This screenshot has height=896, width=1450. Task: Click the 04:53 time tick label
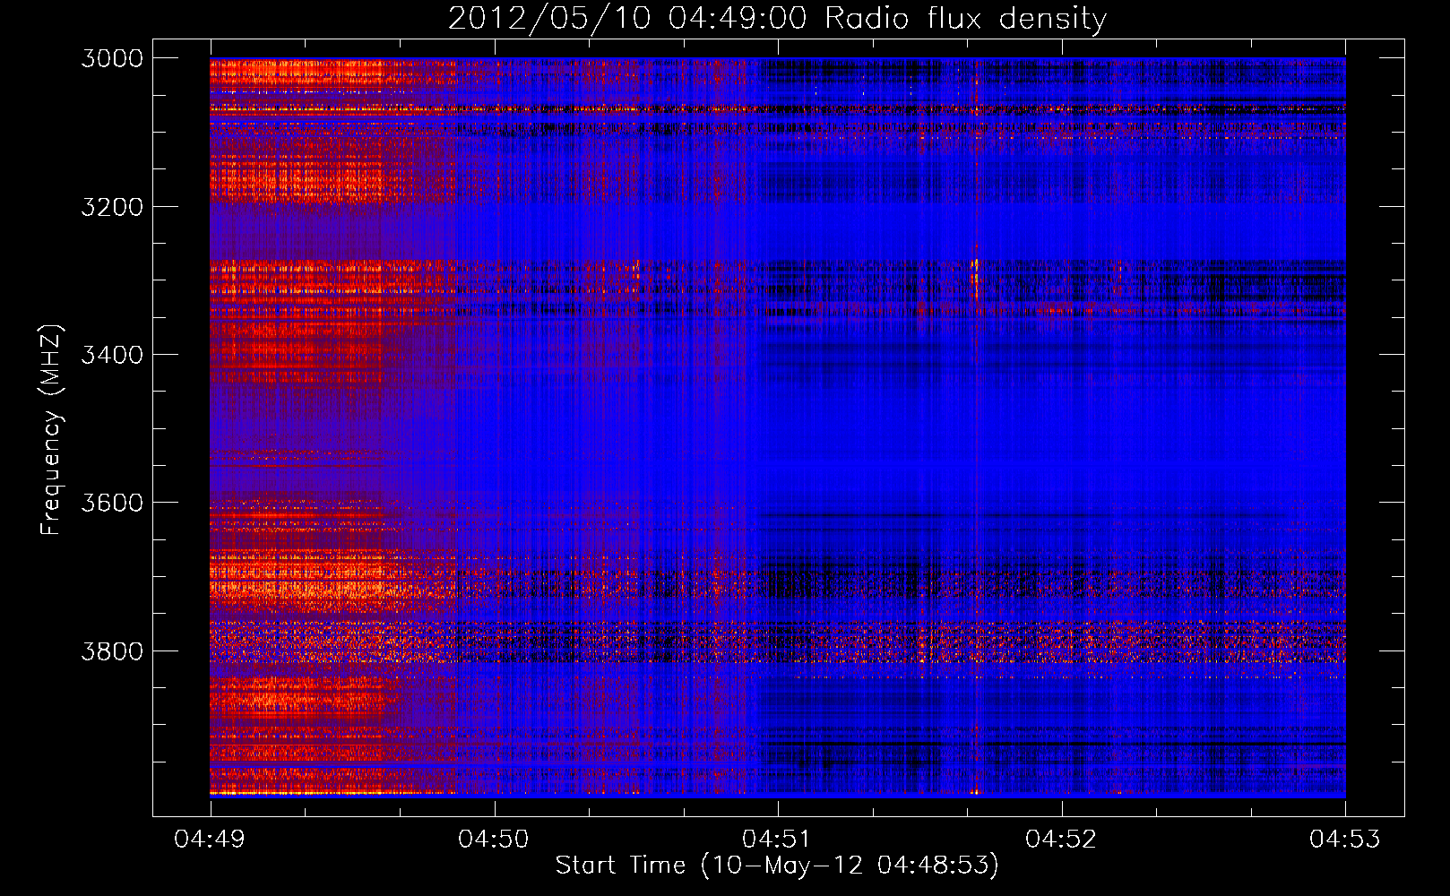coord(1345,840)
